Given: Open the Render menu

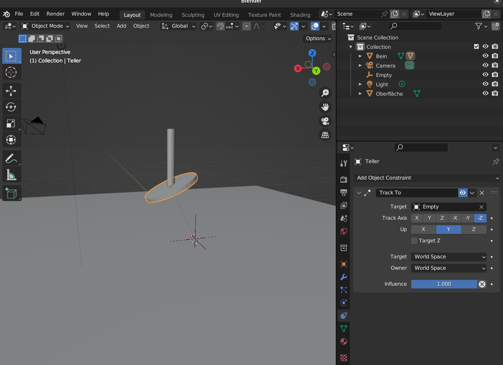Looking at the screenshot, I should point(55,14).
